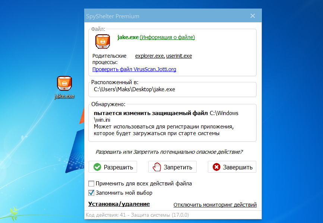
Task: Click the green jake.exe filename text
Action: [x=128, y=37]
